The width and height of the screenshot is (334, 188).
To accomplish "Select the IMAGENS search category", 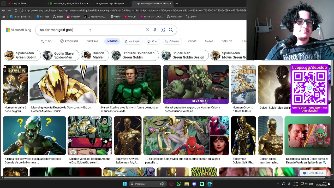I will click(112, 41).
